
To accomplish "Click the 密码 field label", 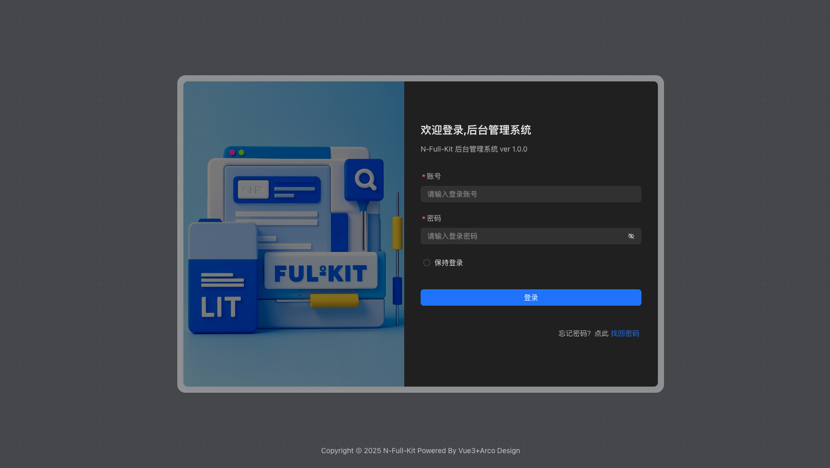I will click(x=433, y=218).
